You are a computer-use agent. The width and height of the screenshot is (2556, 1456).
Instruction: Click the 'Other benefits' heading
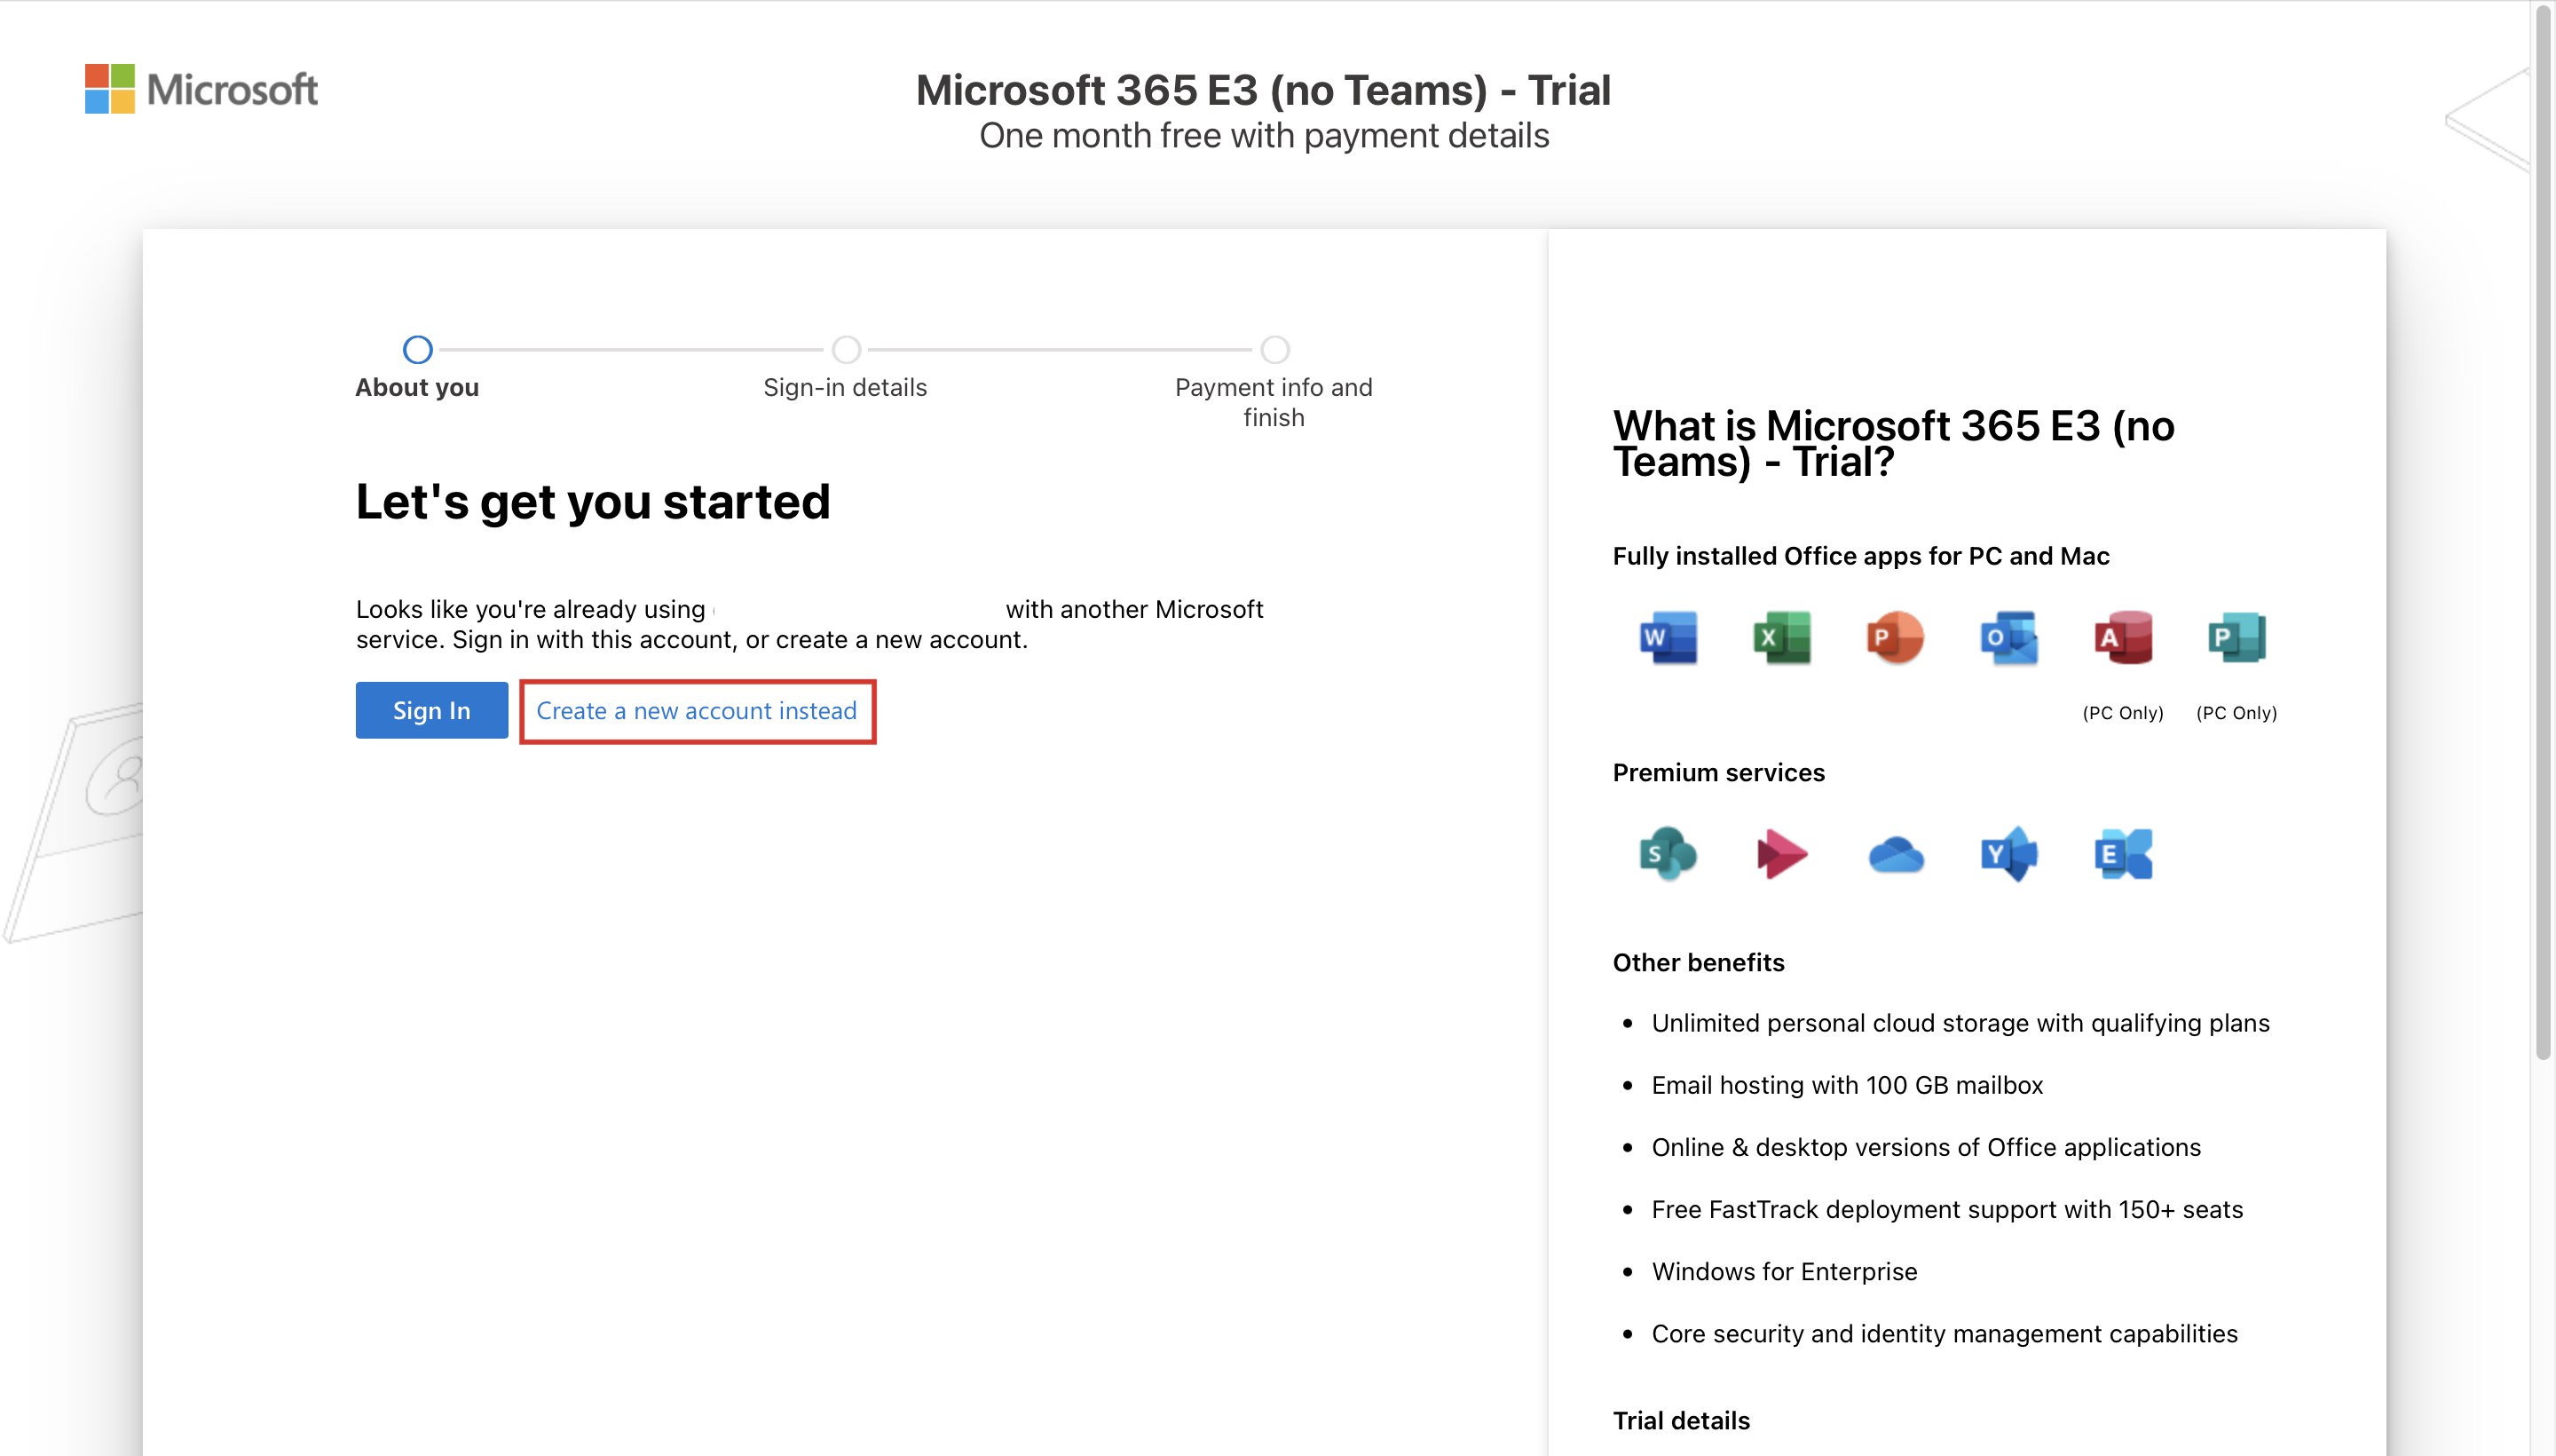pyautogui.click(x=1699, y=962)
